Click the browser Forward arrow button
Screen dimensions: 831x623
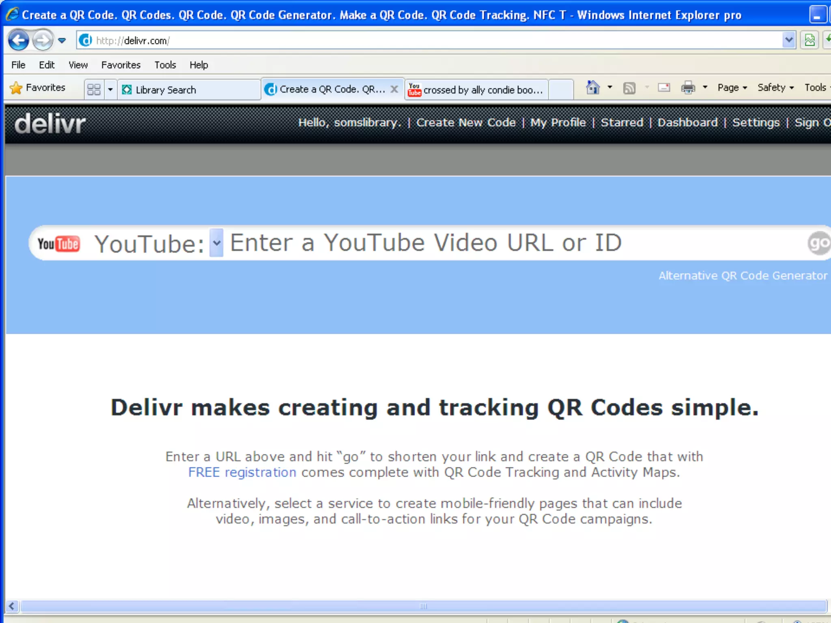(42, 40)
